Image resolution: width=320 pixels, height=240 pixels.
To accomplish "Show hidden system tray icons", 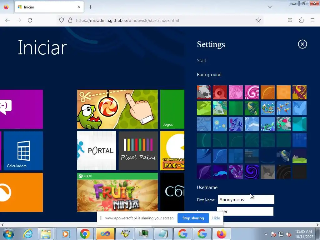I will pos(266,234).
